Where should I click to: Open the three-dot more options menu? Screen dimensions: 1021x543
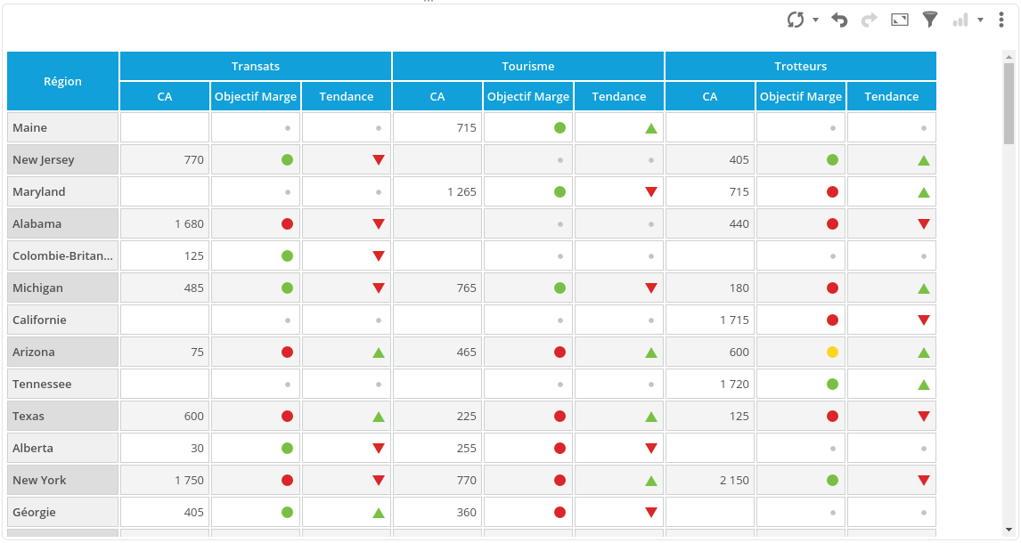tap(1001, 20)
